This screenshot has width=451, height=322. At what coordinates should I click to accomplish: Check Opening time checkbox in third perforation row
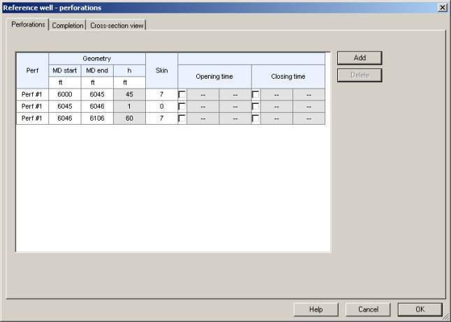183,118
